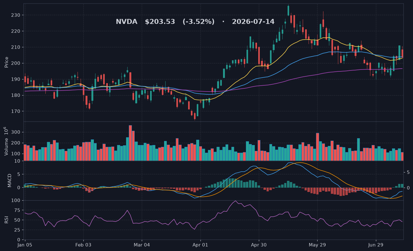
Task: Click the MACD axis label
Action: pos(10,180)
